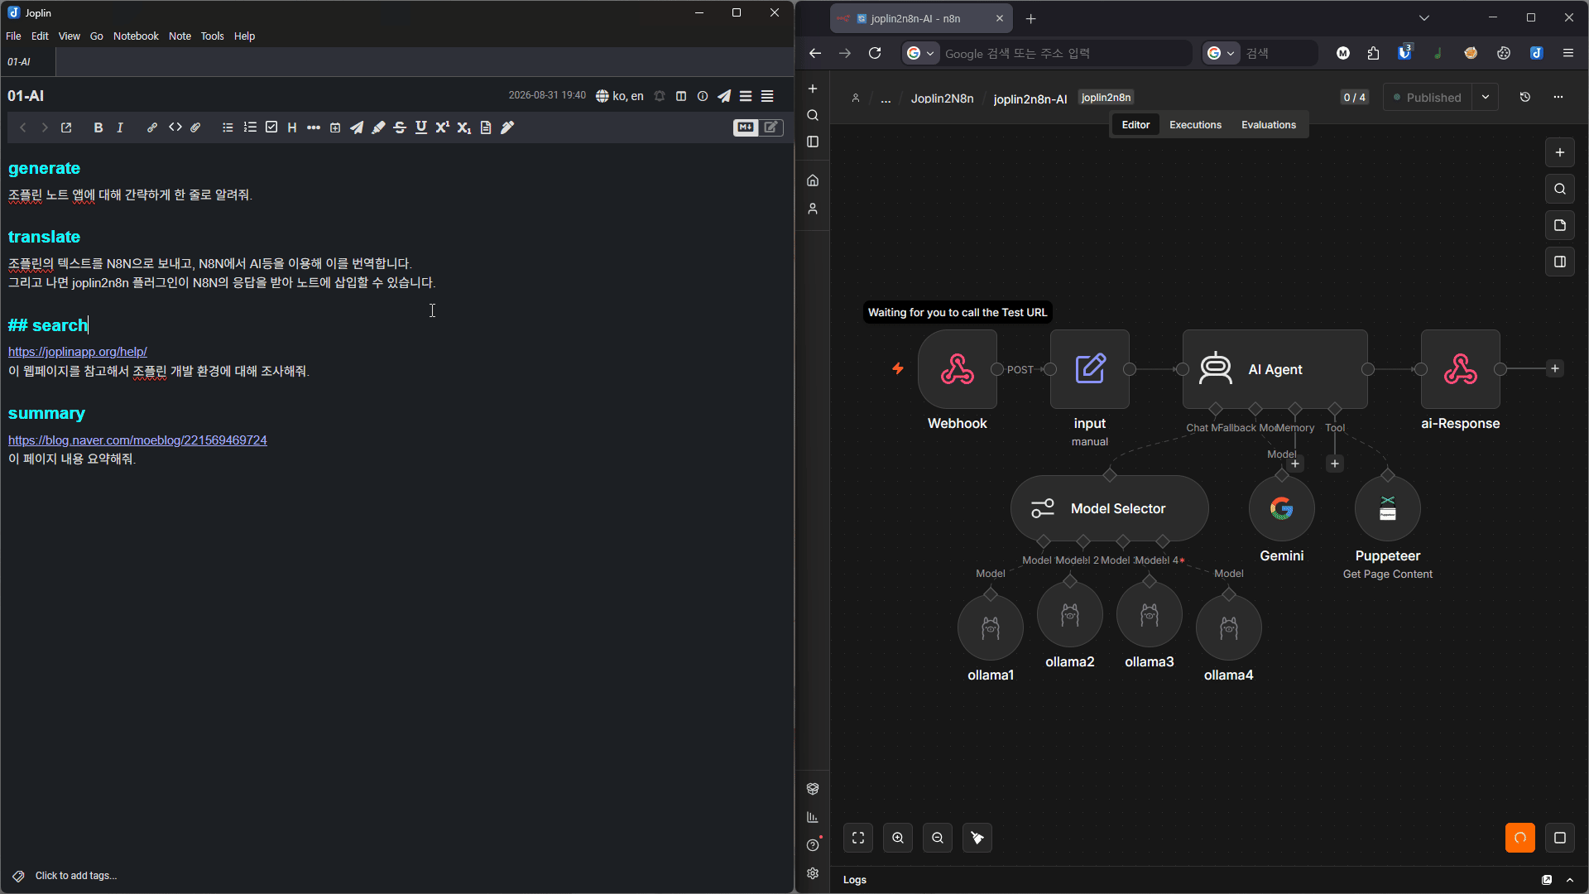
Task: Open n8n home in sidebar
Action: tap(813, 180)
